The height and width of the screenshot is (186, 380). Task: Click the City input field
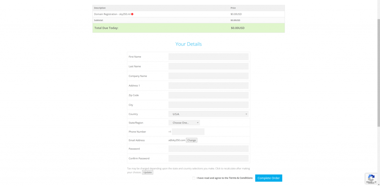click(208, 105)
